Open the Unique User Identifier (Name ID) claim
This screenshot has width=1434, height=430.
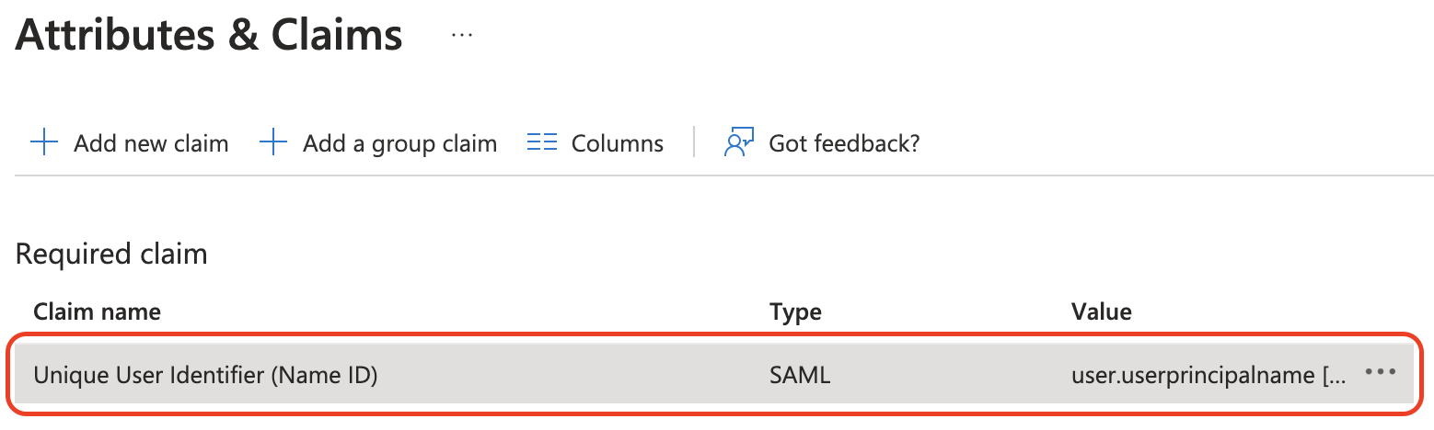pos(205,375)
